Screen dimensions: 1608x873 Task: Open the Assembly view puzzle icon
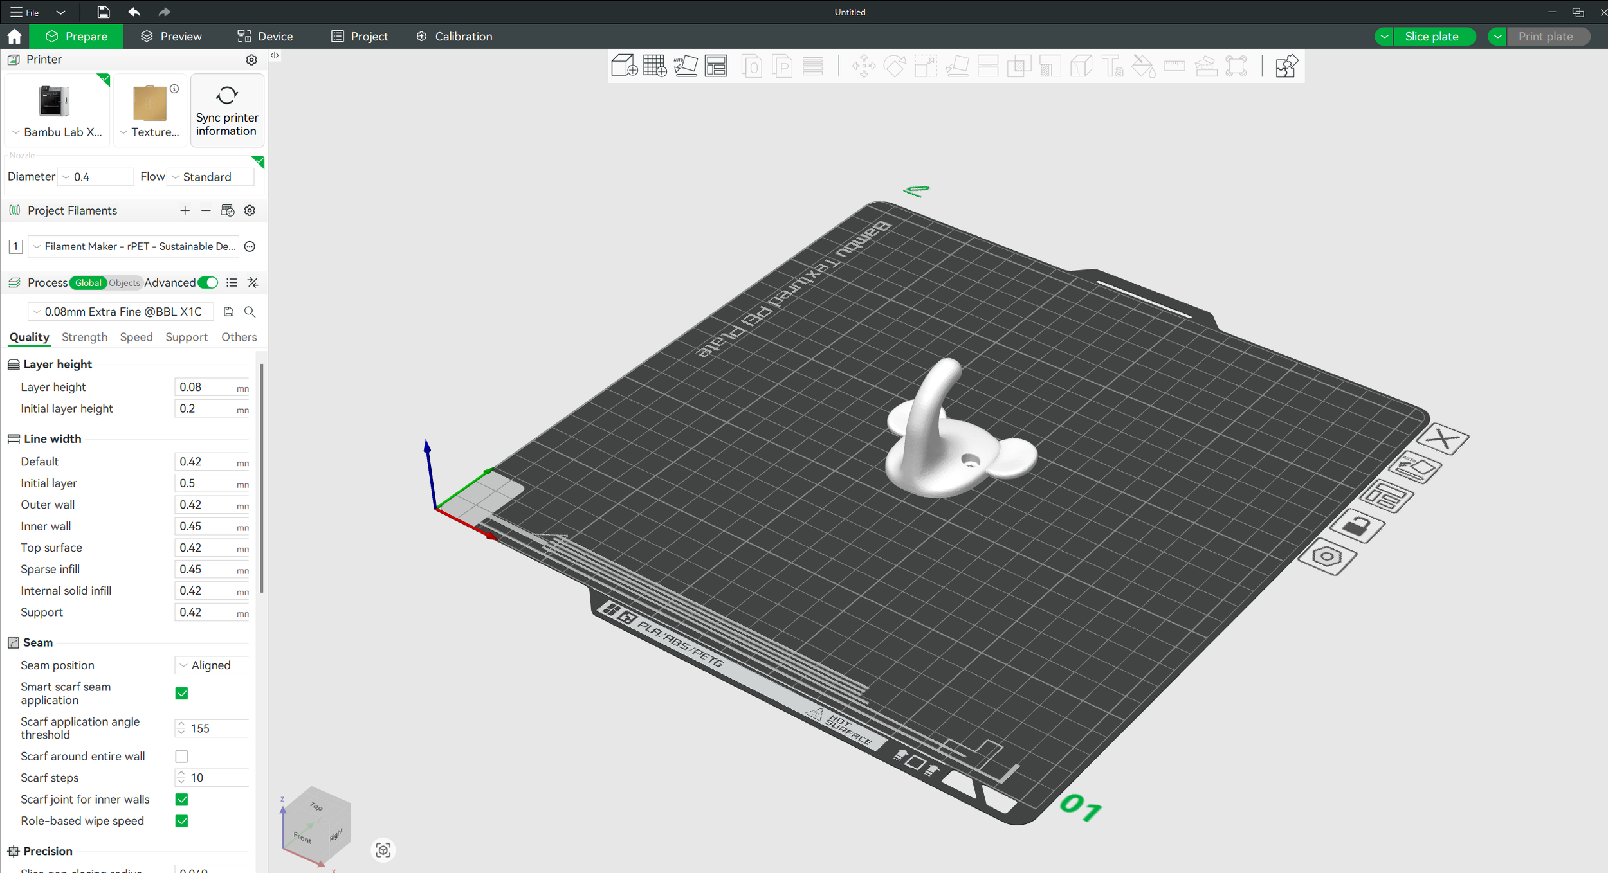coord(1286,66)
